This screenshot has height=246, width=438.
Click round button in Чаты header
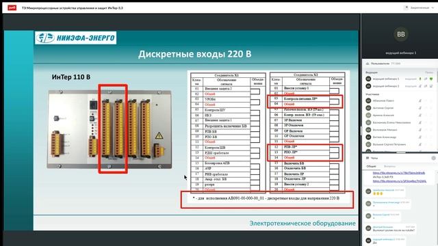click(433, 158)
